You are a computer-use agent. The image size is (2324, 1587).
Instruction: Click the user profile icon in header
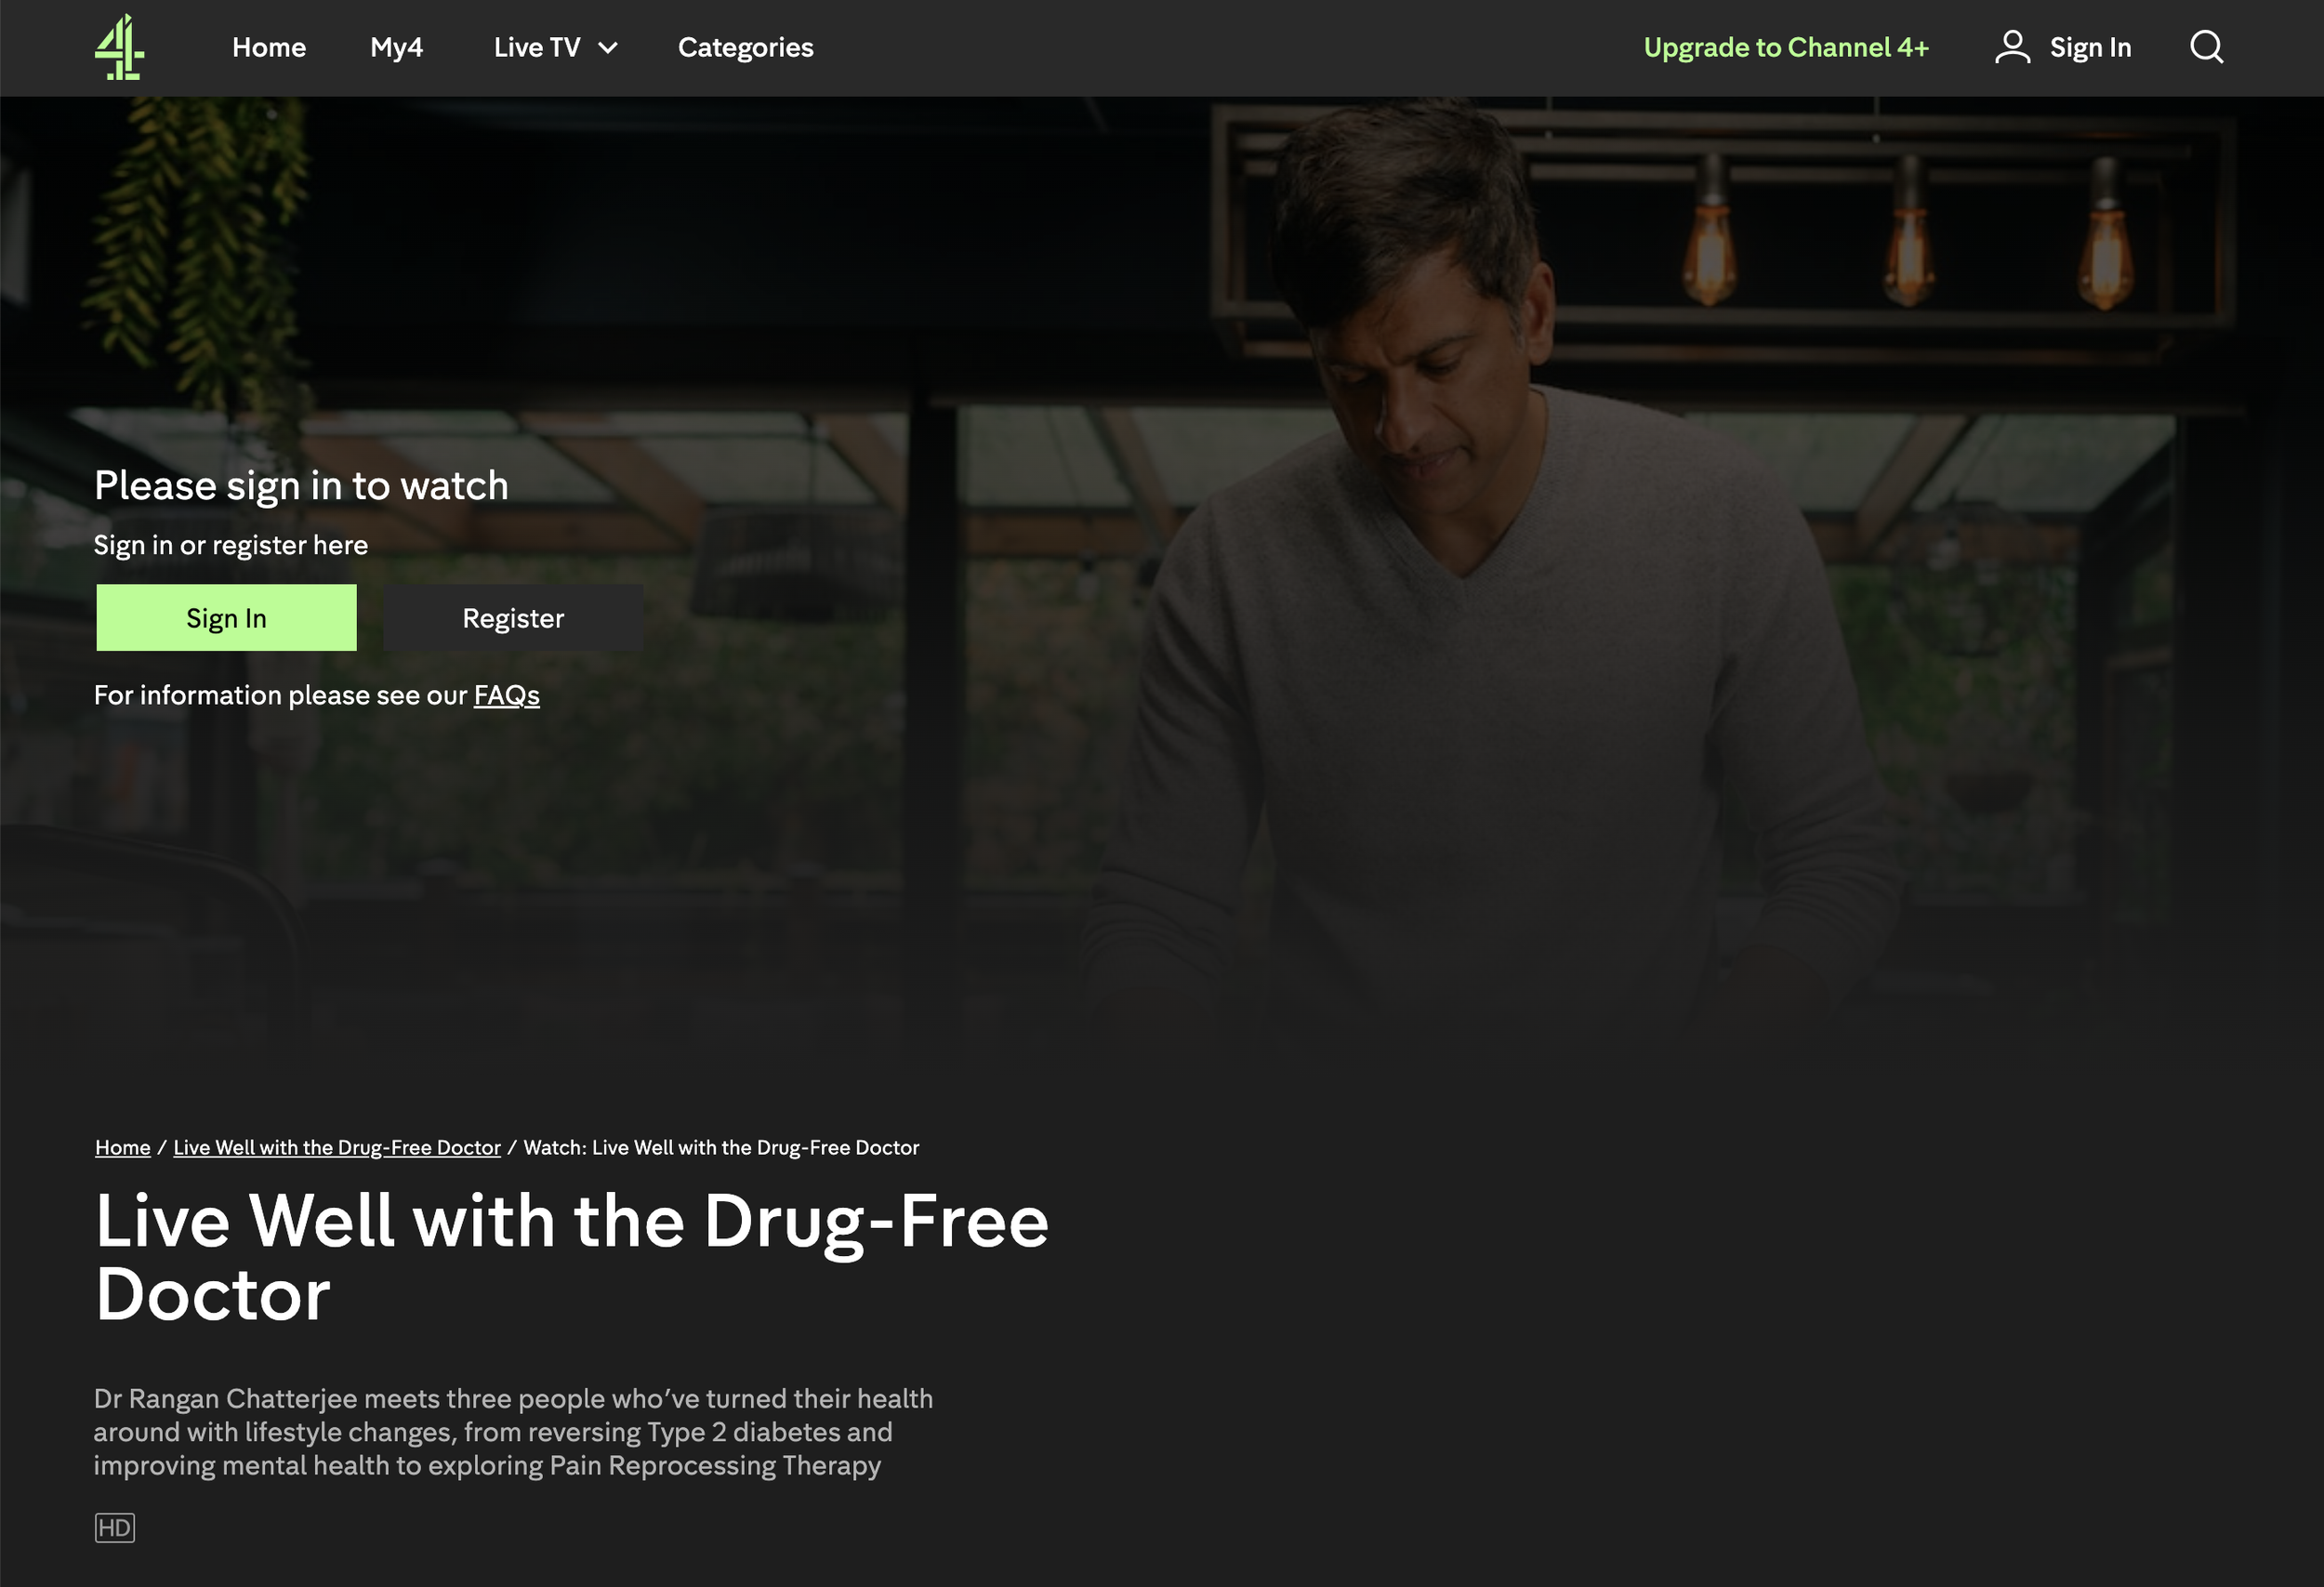click(x=2012, y=47)
